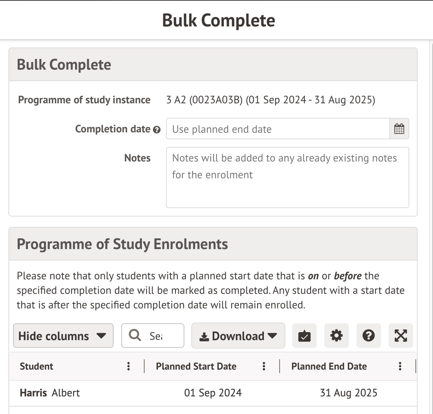Click the 01 Sep 2024 start date cell
The image size is (433, 414).
213,393
